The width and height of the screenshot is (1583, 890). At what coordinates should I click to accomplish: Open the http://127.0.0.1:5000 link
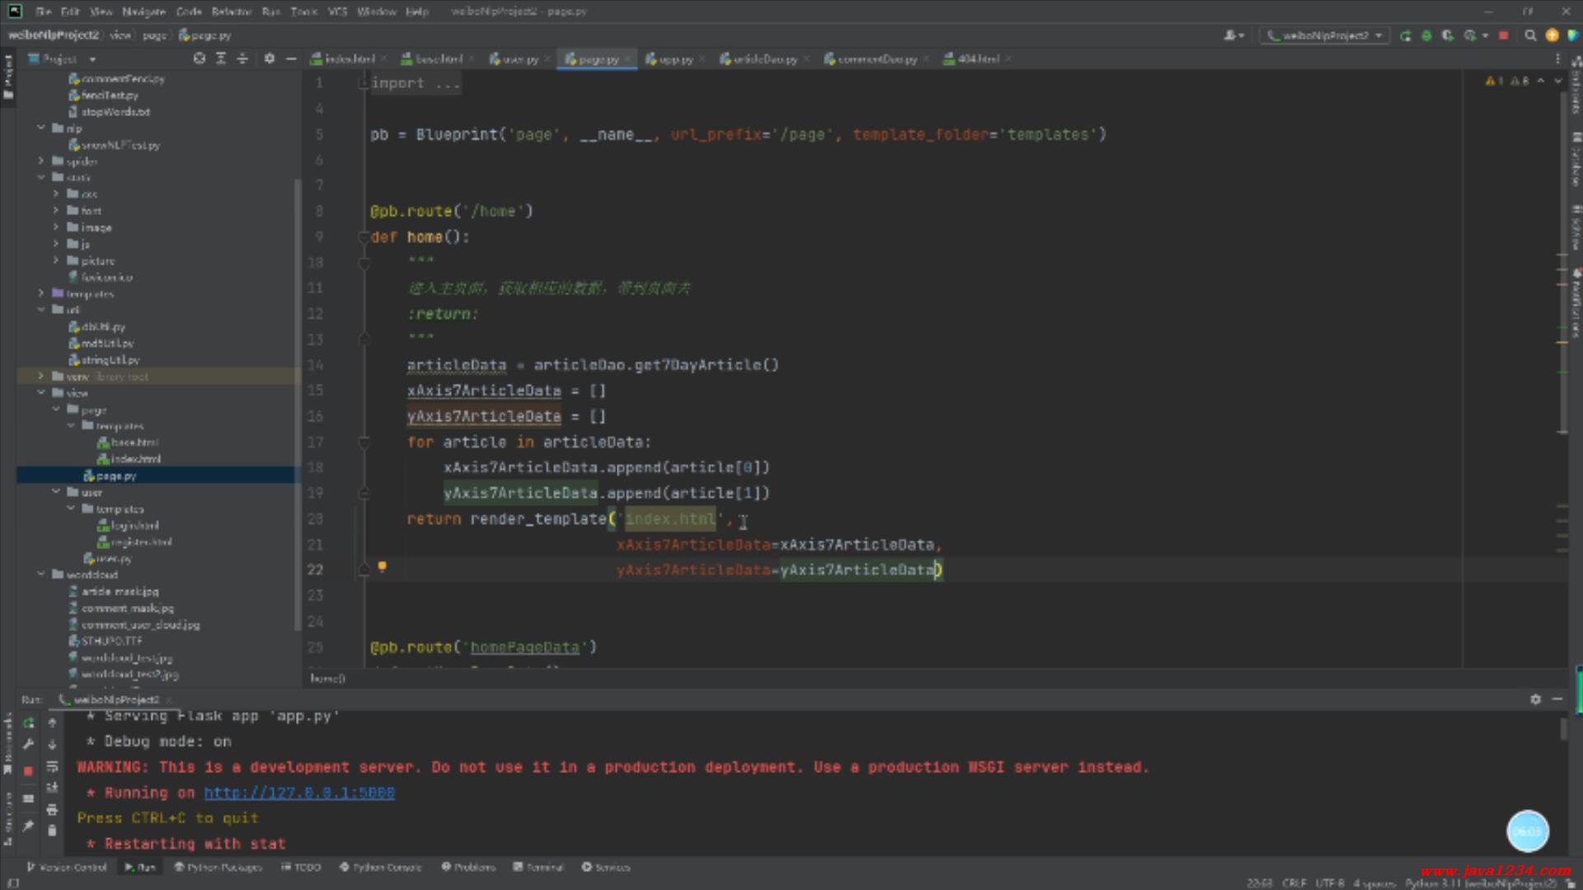click(299, 793)
